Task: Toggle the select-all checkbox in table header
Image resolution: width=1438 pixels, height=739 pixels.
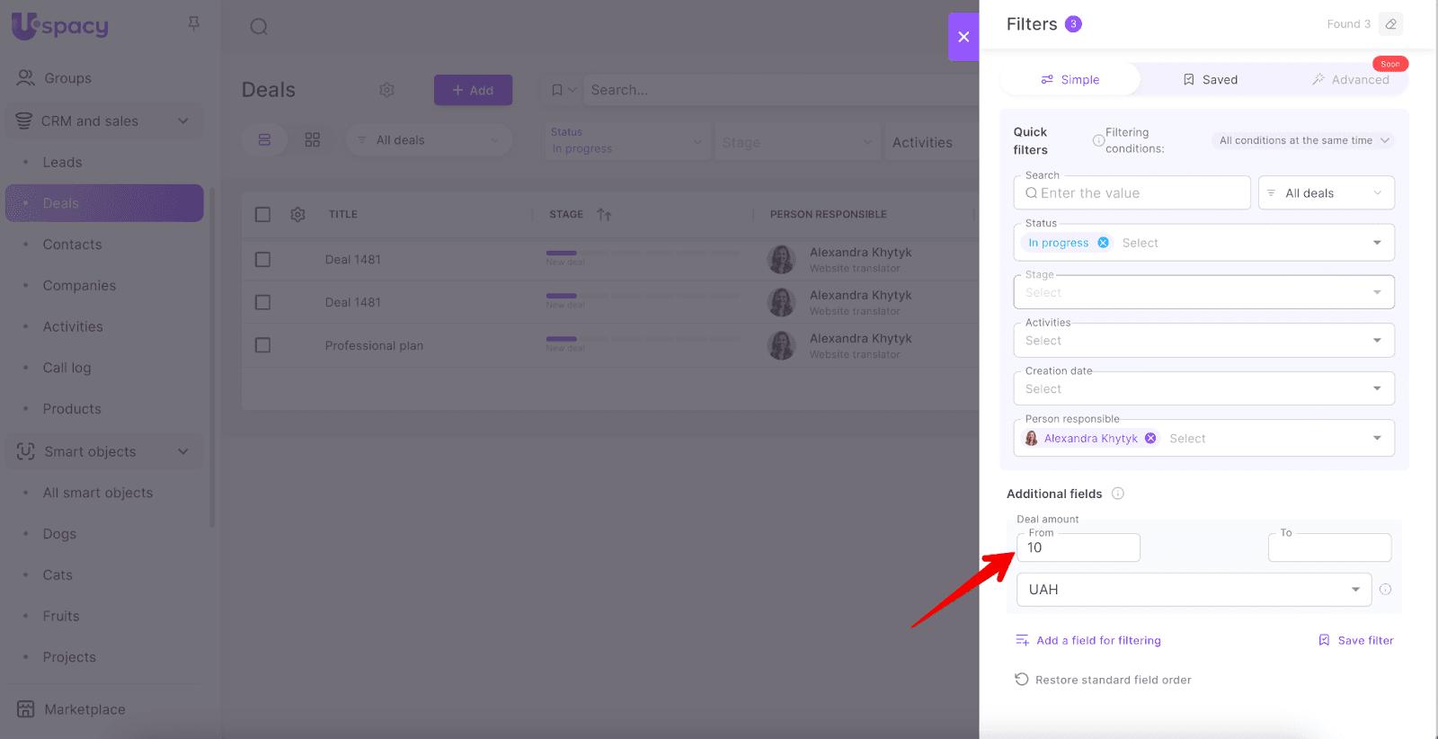Action: (x=262, y=215)
